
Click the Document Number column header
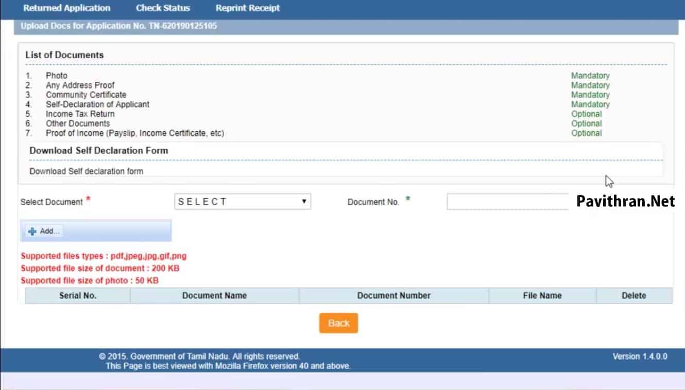[x=394, y=295]
